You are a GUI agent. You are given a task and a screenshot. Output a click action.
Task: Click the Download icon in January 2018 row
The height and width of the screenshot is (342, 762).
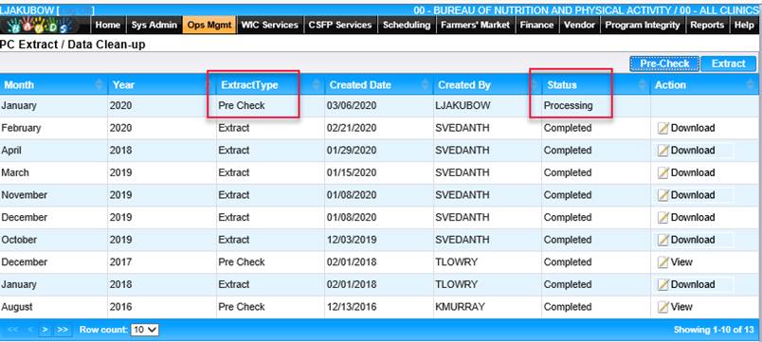tap(663, 284)
